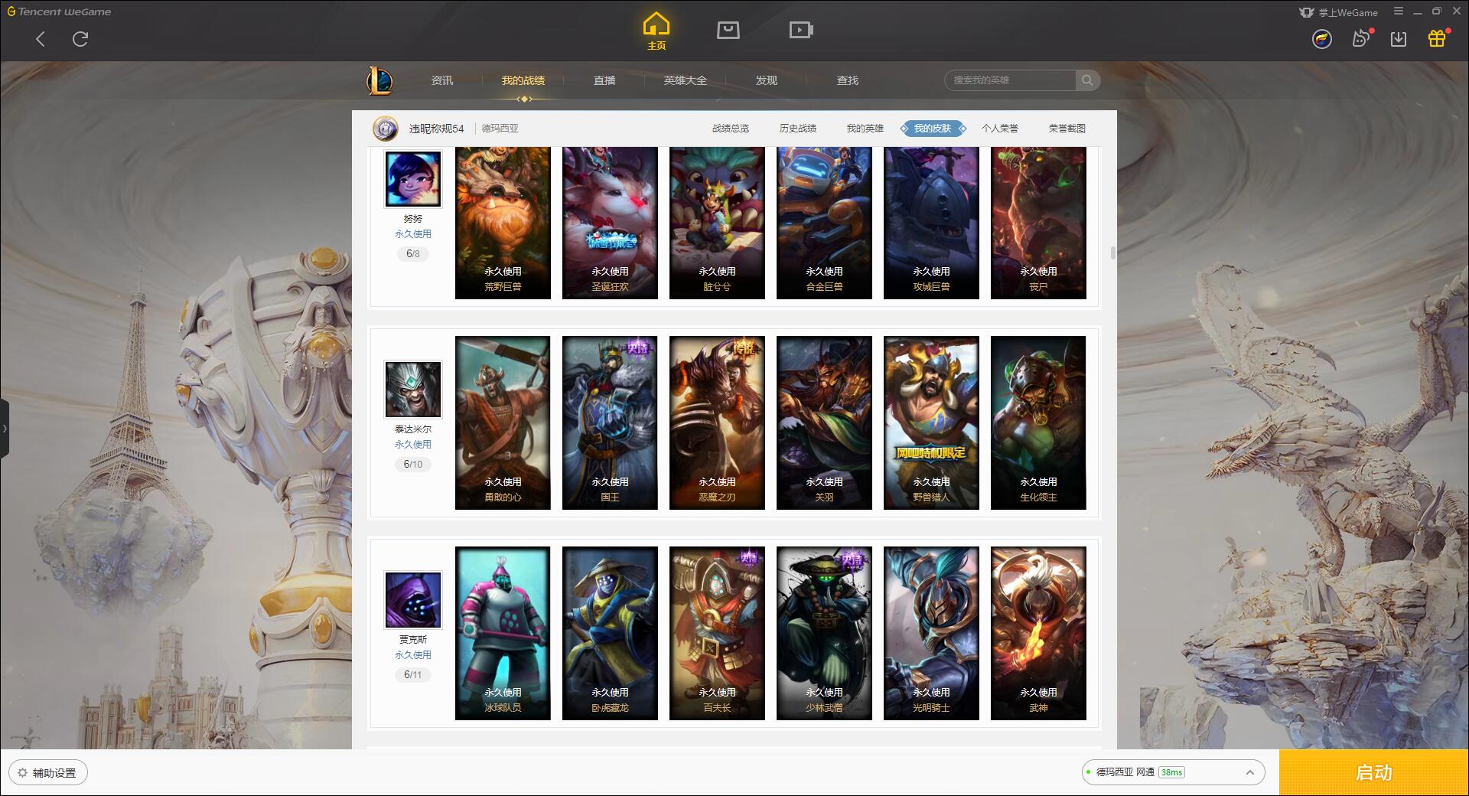
Task: Open 勇敢的心 skin card
Action: tap(503, 422)
